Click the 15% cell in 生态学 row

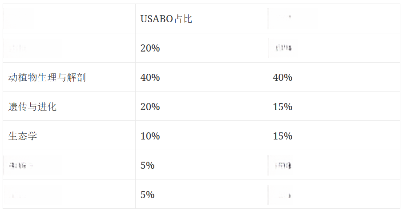coord(334,135)
